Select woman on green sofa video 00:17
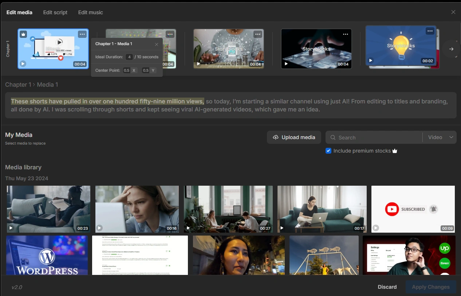The image size is (461, 296). (x=322, y=209)
